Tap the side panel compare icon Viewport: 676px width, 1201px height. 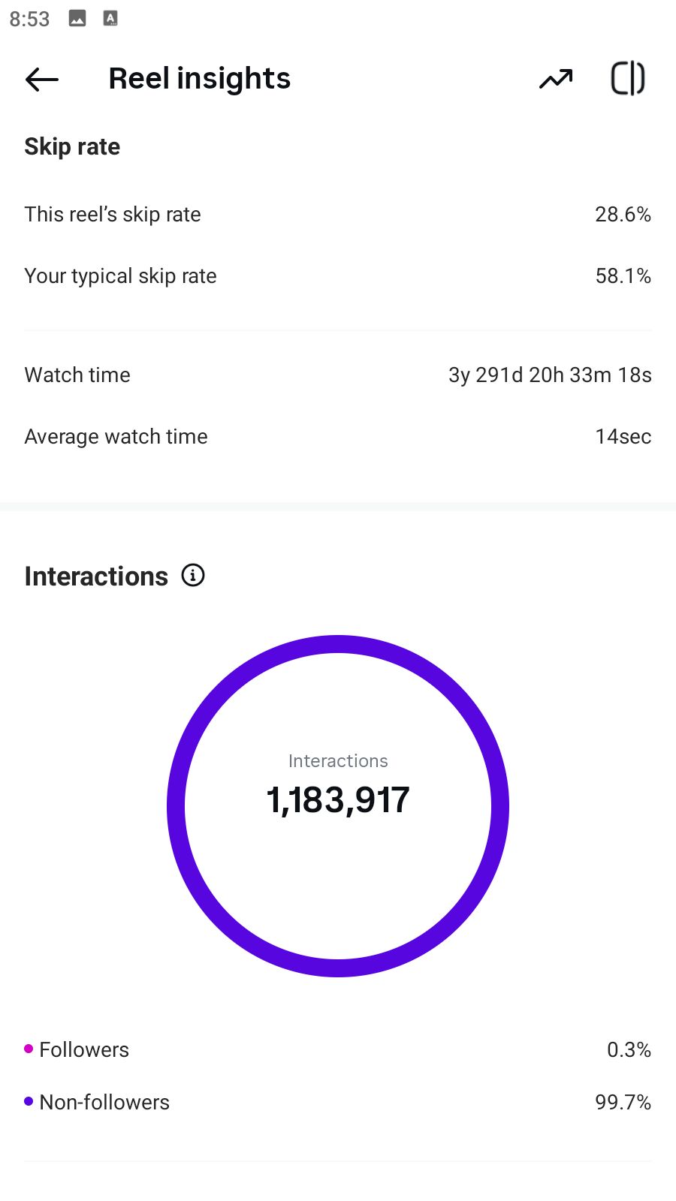point(627,79)
